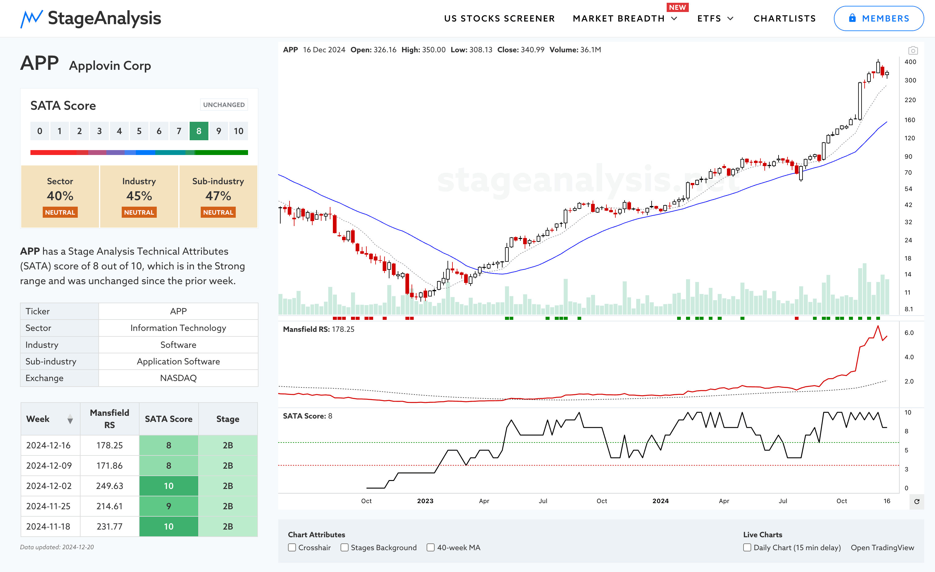Click the Sector 40% Neutral card

coord(60,196)
